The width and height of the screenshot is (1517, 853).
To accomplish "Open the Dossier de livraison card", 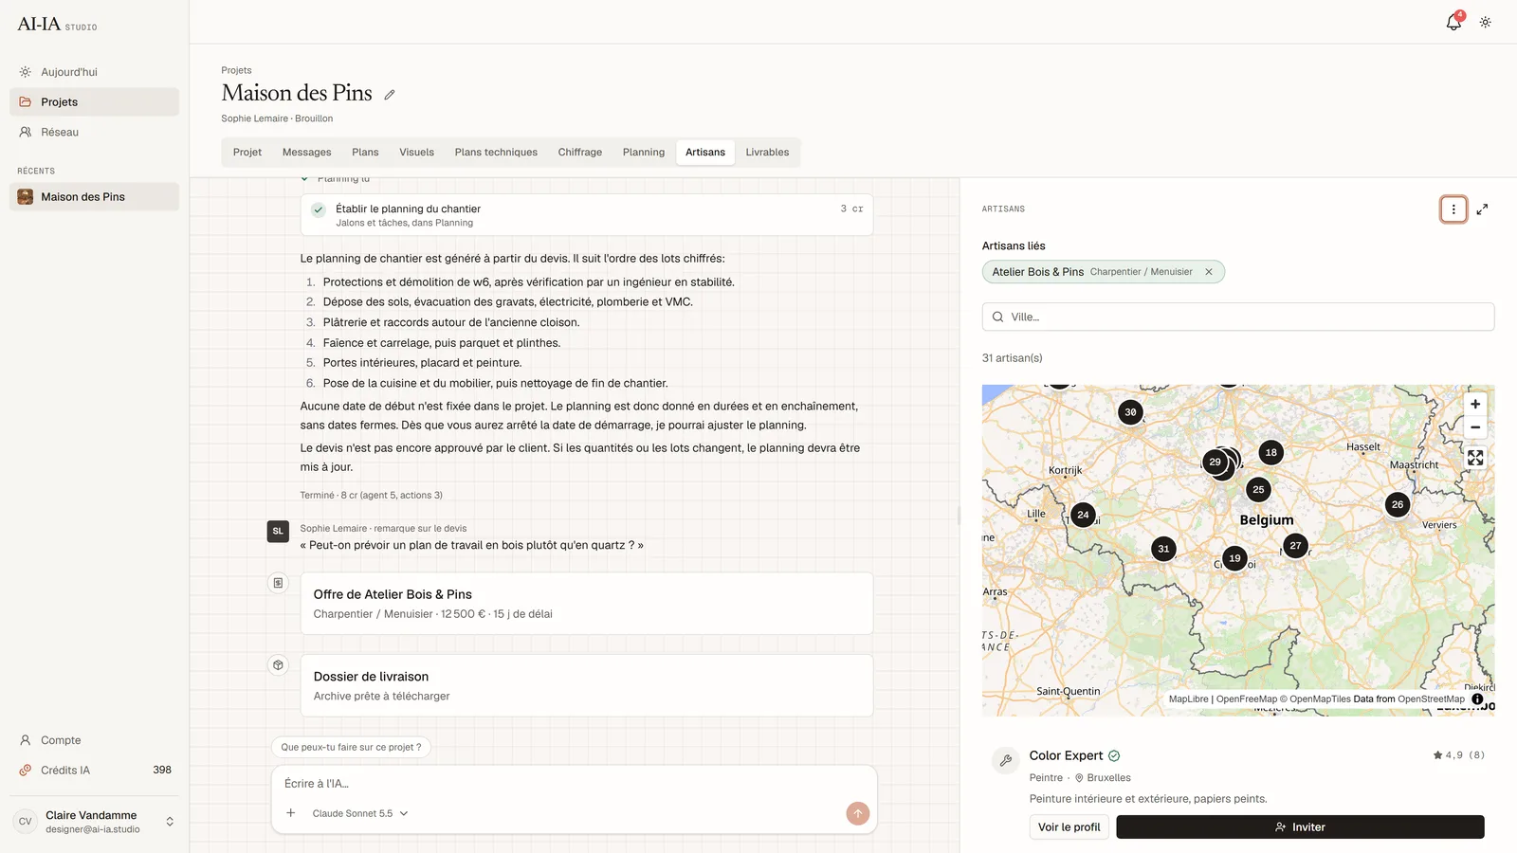I will pos(587,685).
